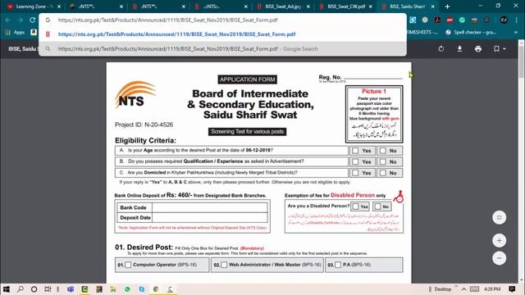Screen dimensions: 525x295
Task: Close the BISE_Swat_Ad.jpg tab
Action: pyautogui.click(x=308, y=7)
